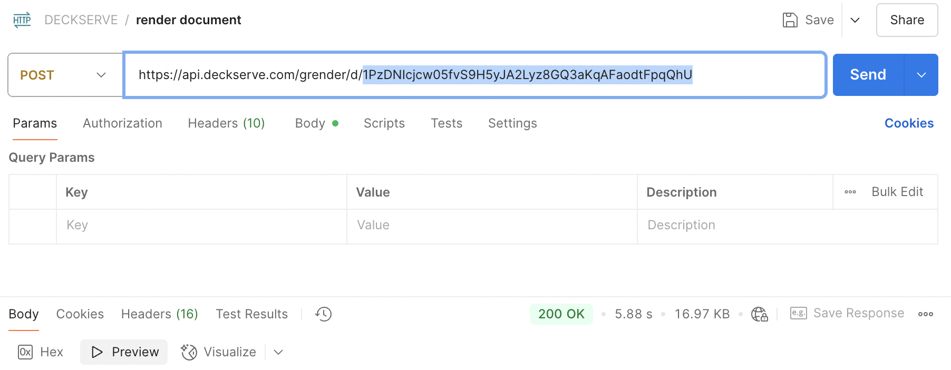Switch to the Params tab
This screenshot has width=951, height=370.
point(35,123)
